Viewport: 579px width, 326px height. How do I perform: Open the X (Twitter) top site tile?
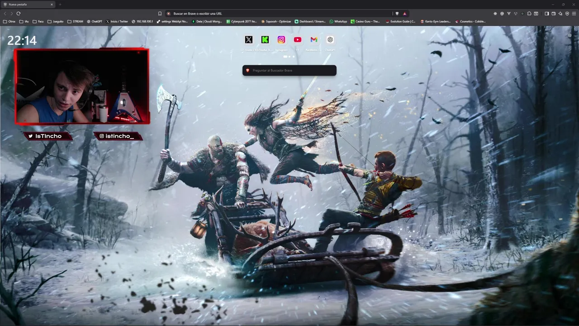(x=249, y=40)
